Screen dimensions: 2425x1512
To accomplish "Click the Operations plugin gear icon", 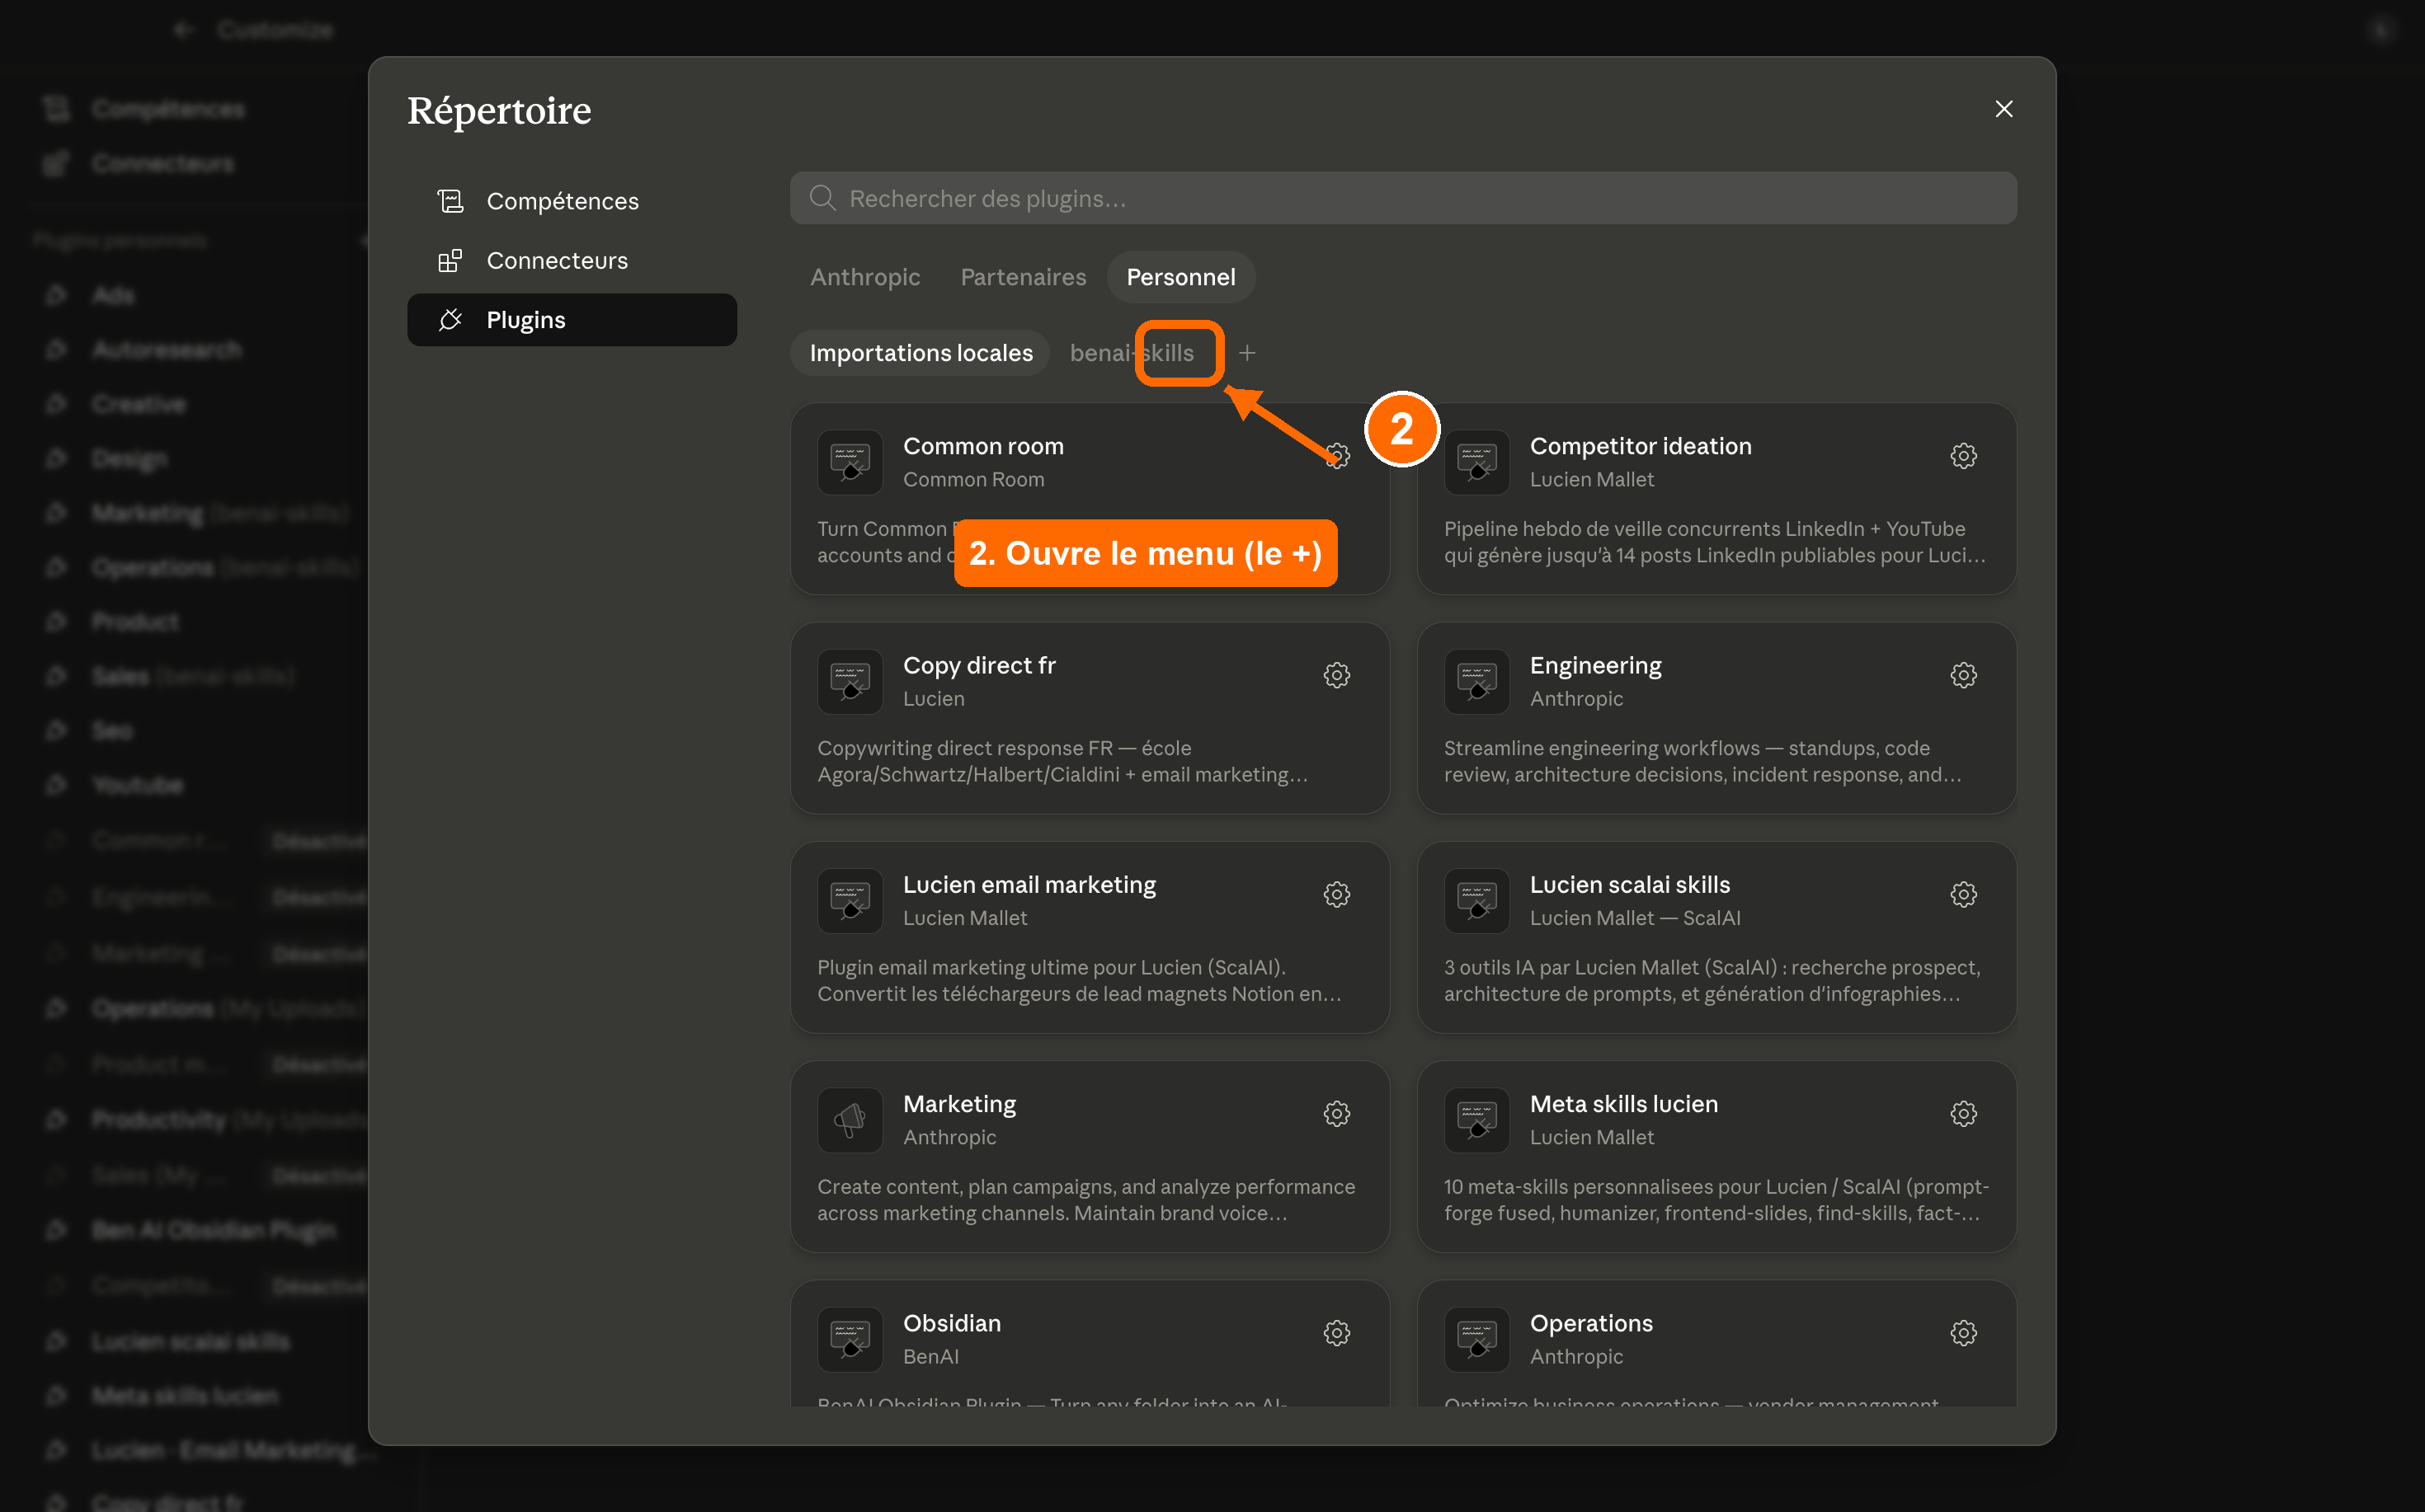I will (1963, 1332).
